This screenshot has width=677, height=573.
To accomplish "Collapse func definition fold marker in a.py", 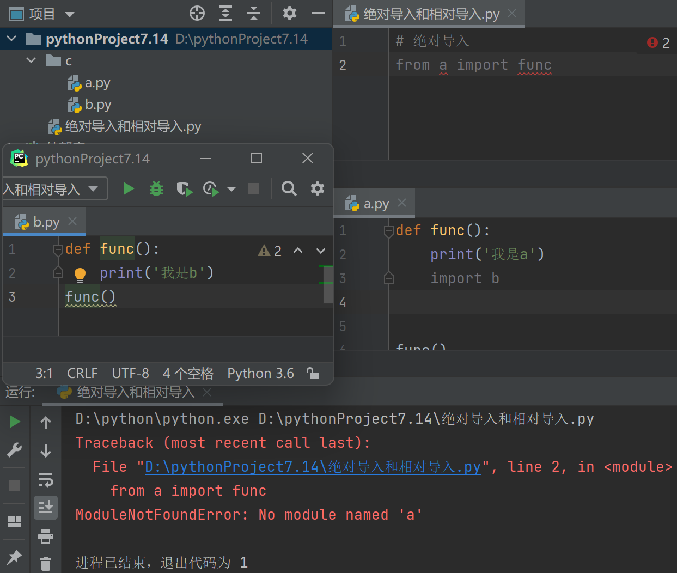I will [389, 231].
